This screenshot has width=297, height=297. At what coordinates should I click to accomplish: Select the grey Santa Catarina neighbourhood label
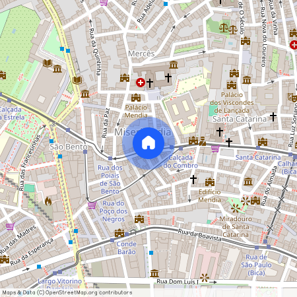240,119
